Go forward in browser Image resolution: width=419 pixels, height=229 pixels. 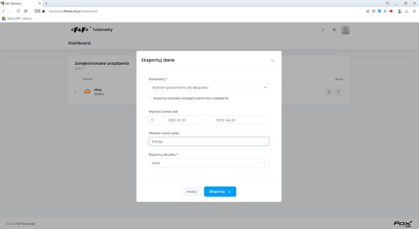11,11
